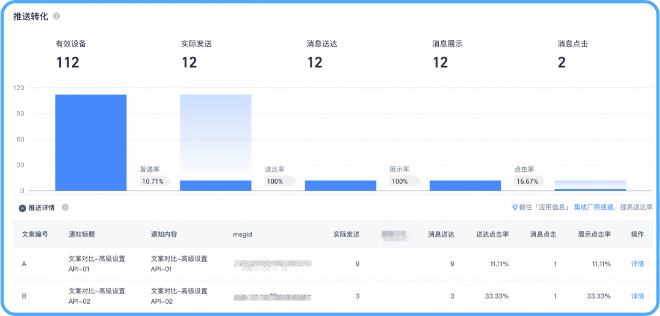Click the 发送率 10.71% tag
The width and height of the screenshot is (660, 316).
(x=155, y=182)
